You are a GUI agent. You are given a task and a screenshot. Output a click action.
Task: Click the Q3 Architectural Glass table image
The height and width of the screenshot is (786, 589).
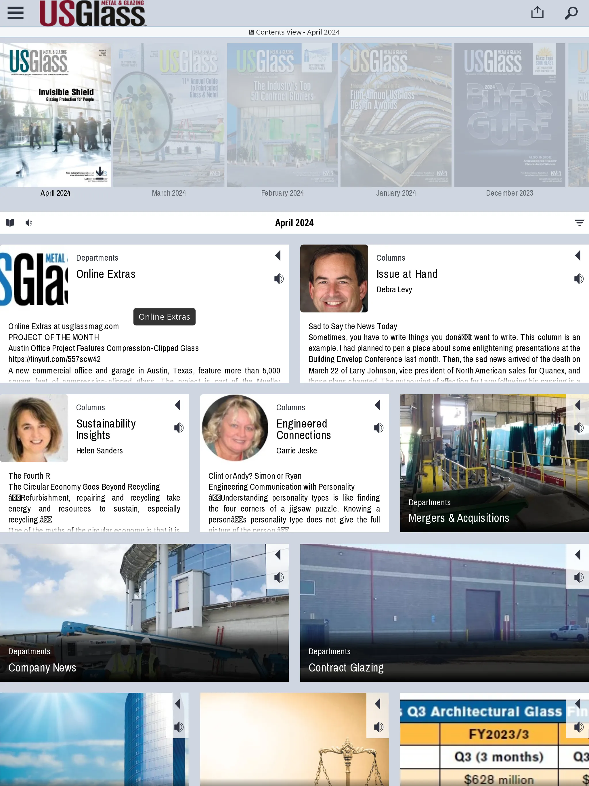(494, 739)
